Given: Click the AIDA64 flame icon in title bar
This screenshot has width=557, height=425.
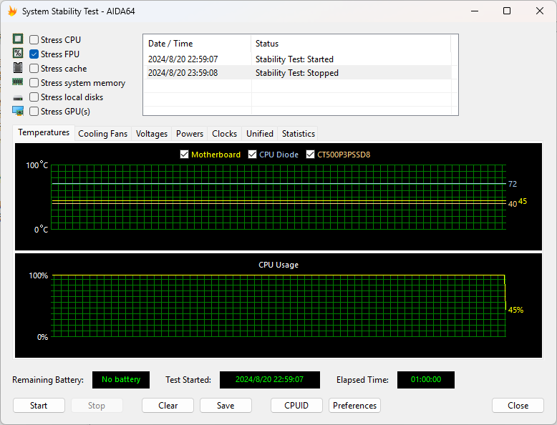Looking at the screenshot, I should pos(12,11).
